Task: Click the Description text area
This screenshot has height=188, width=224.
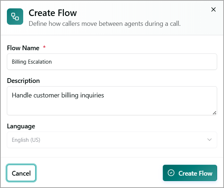Action: [112, 101]
